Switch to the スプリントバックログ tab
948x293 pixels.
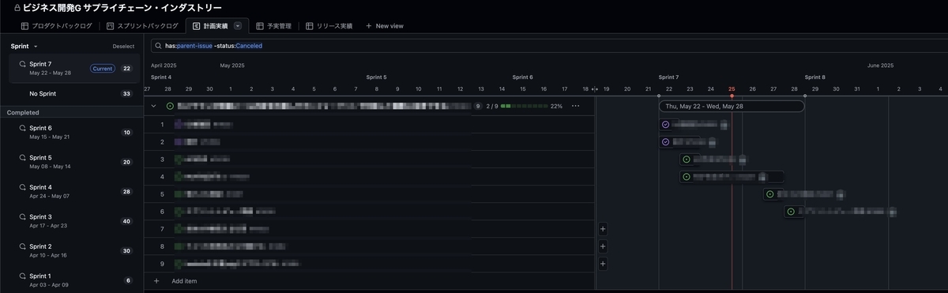click(x=142, y=26)
